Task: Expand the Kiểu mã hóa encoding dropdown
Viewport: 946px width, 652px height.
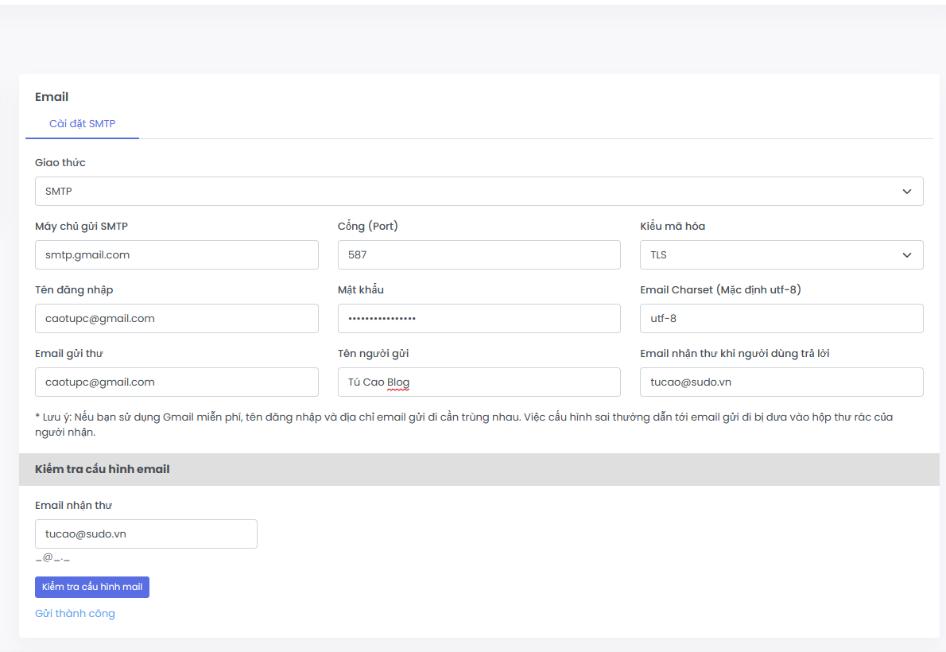Action: tap(781, 254)
